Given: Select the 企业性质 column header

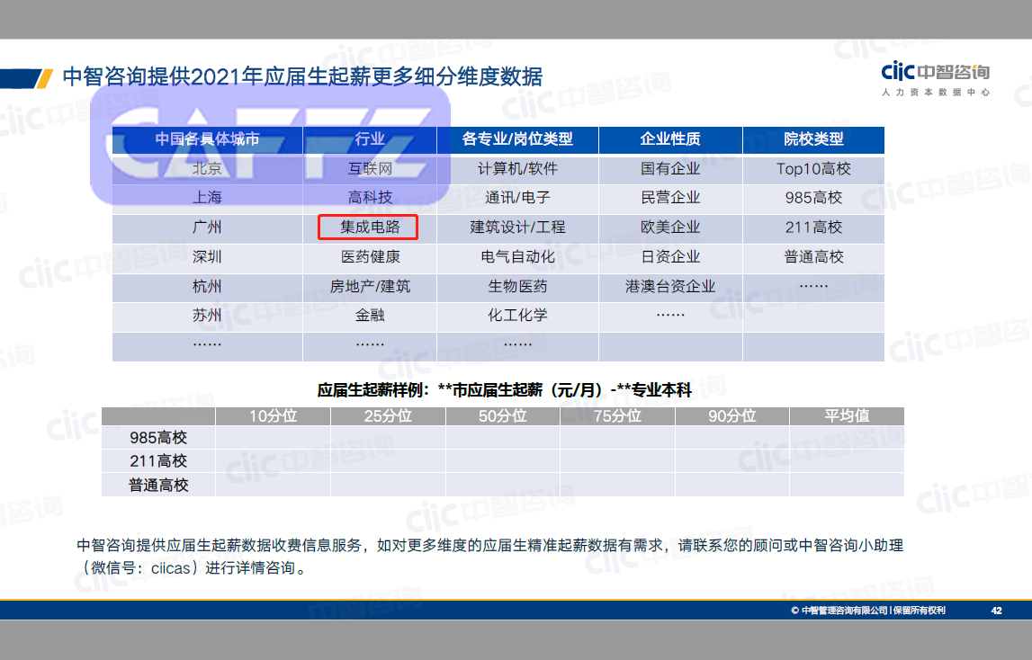Looking at the screenshot, I should (x=669, y=139).
